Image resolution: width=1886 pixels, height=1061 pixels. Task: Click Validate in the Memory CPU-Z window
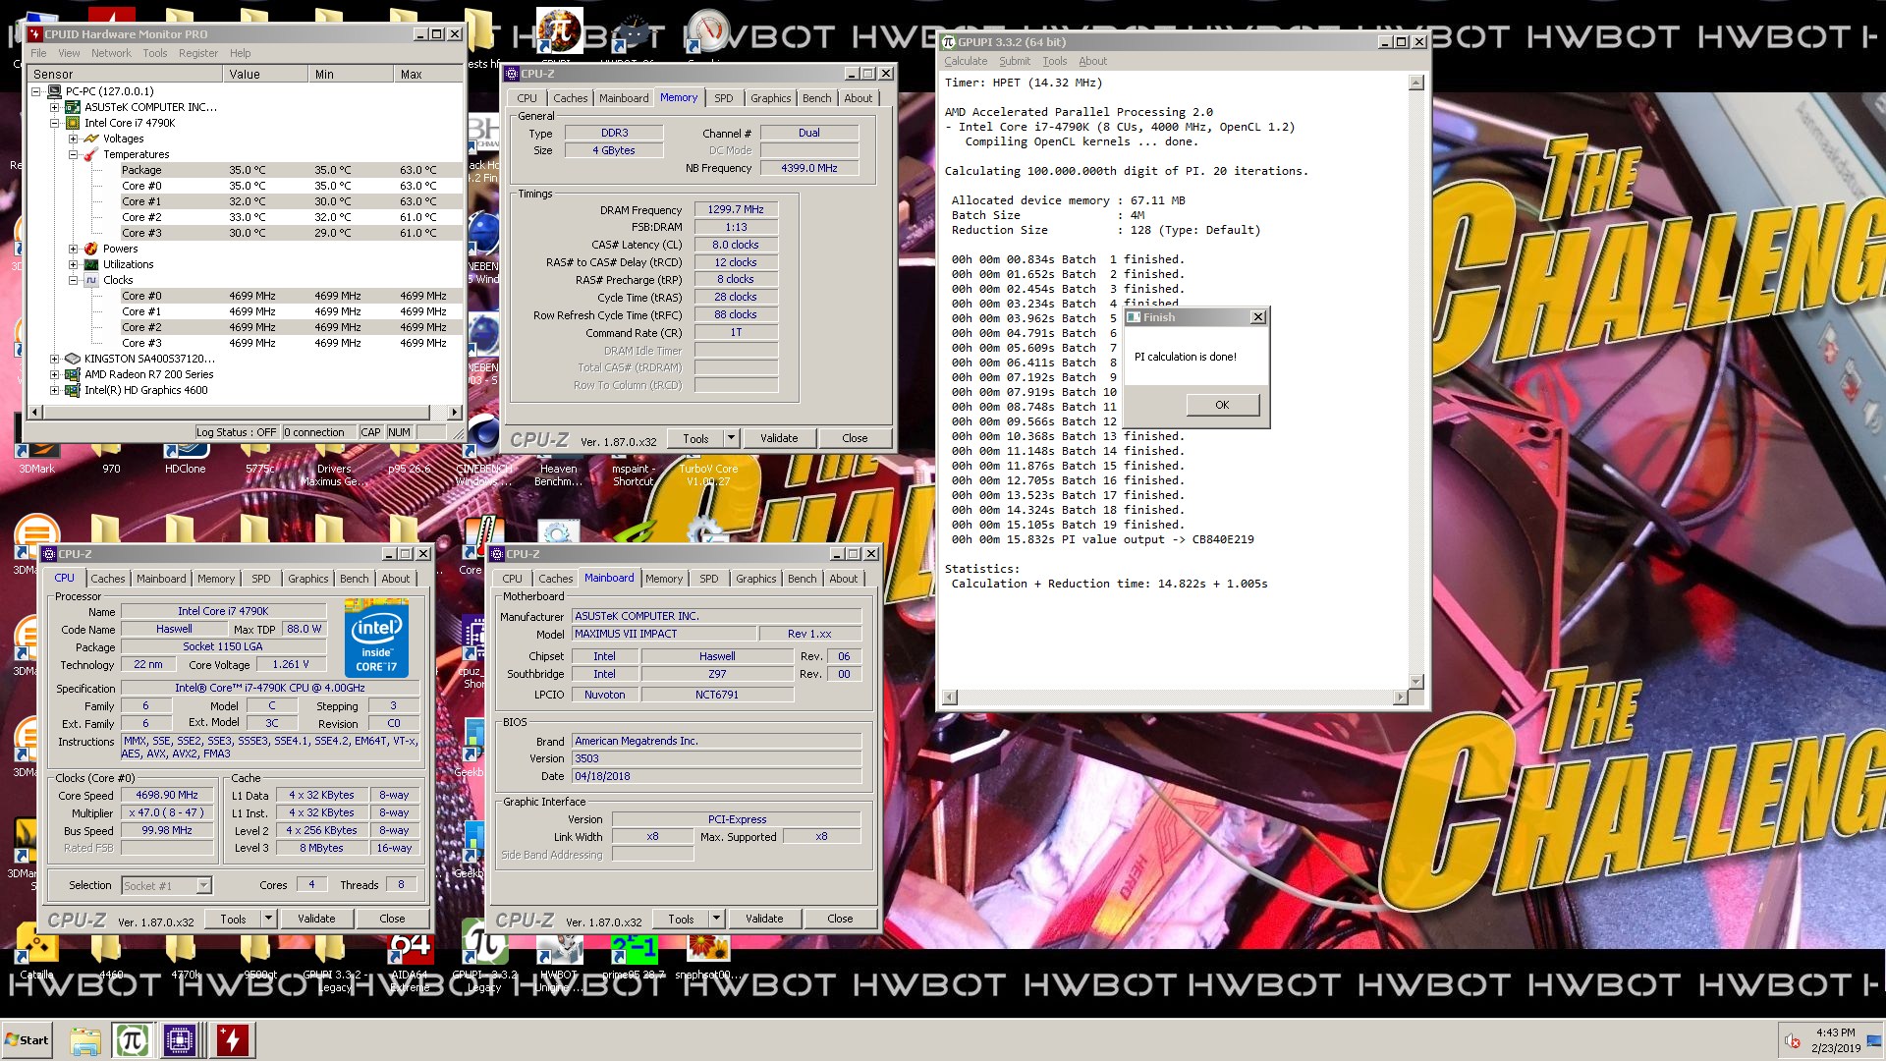tap(779, 438)
